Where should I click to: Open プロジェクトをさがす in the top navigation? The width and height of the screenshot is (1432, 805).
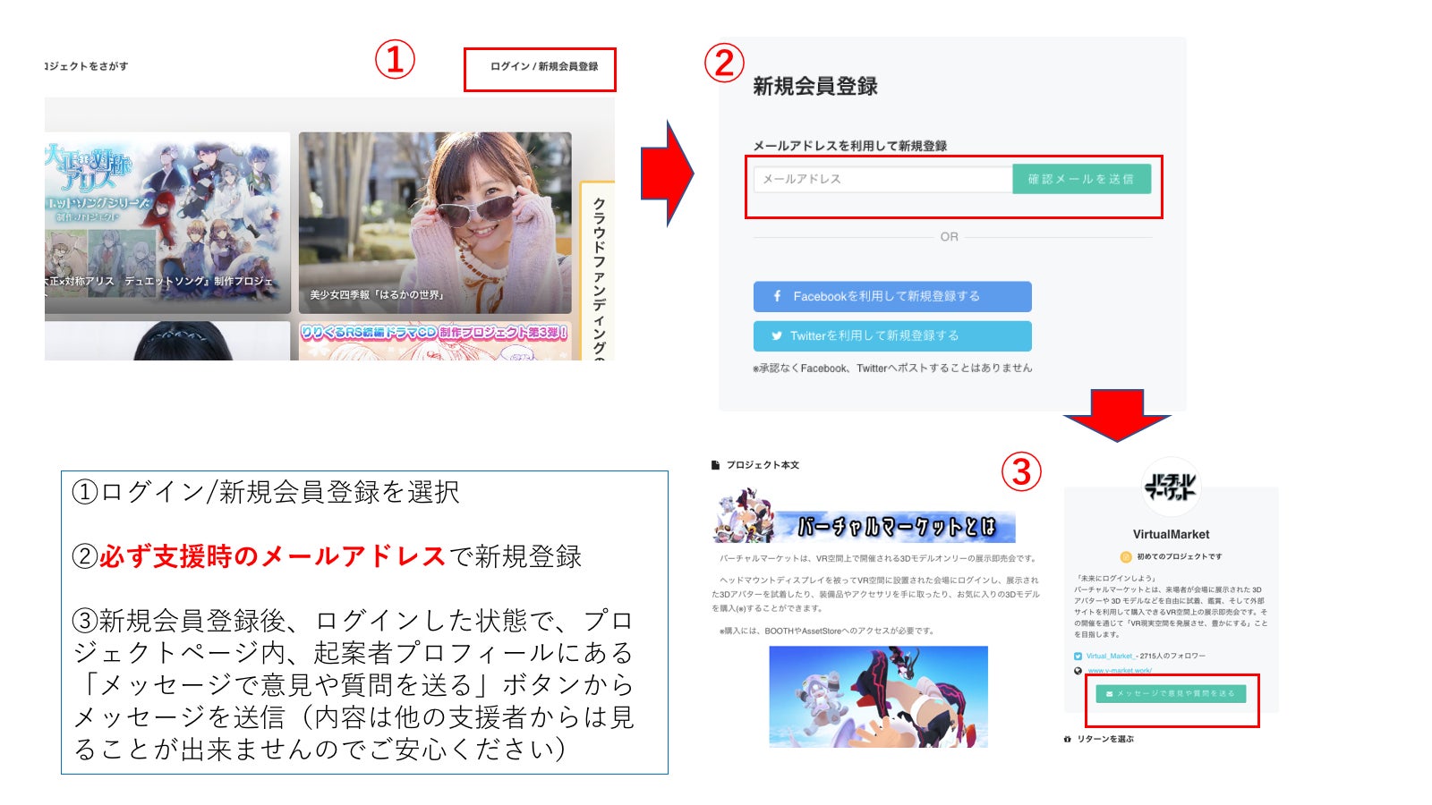tap(87, 66)
